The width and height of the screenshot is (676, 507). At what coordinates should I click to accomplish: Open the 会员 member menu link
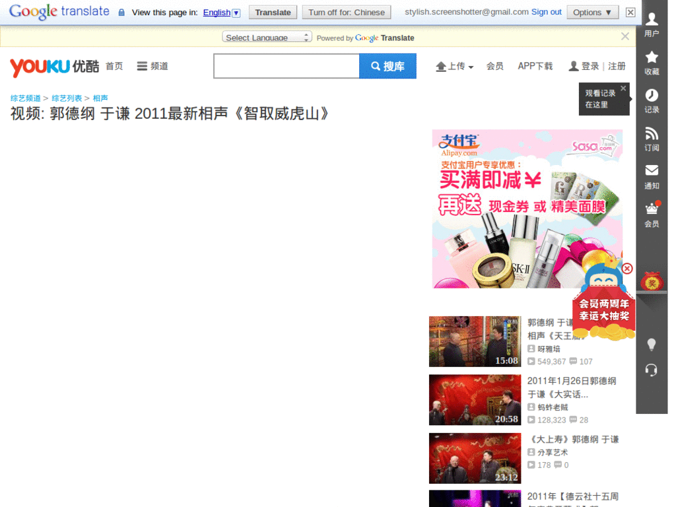(x=494, y=66)
